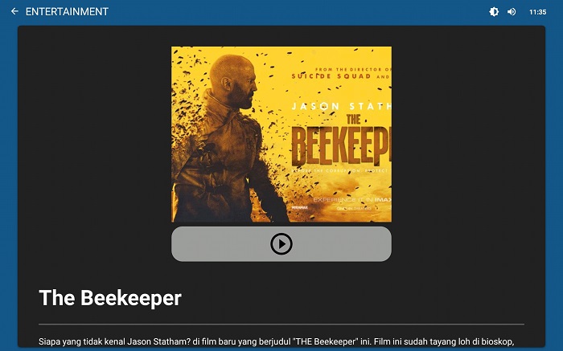Go back using the arrow icon

click(x=14, y=11)
